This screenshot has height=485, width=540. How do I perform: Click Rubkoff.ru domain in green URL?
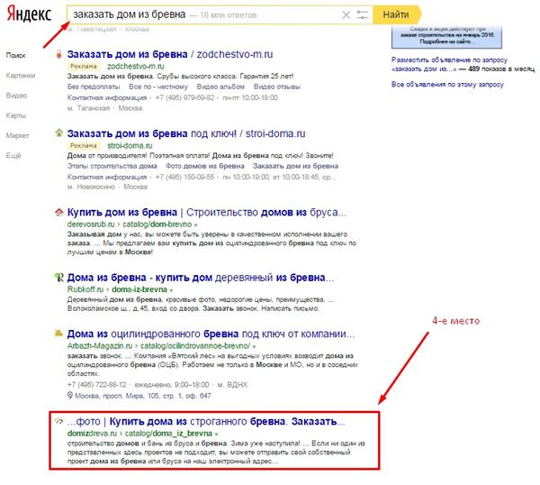(x=85, y=289)
